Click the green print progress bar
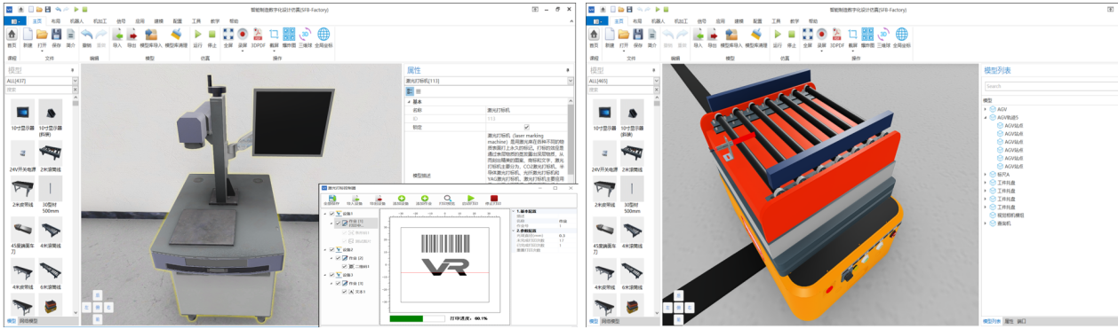1118x329 pixels. coord(406,318)
